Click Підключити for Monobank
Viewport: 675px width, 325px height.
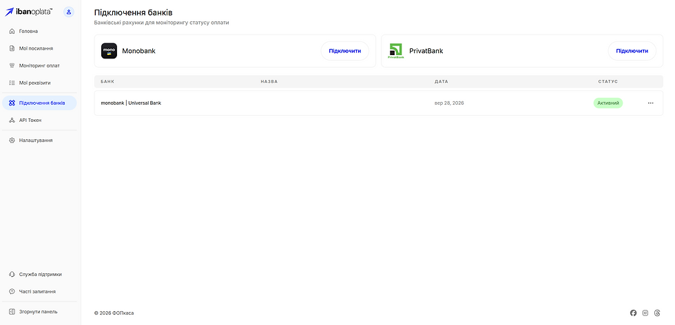(345, 51)
